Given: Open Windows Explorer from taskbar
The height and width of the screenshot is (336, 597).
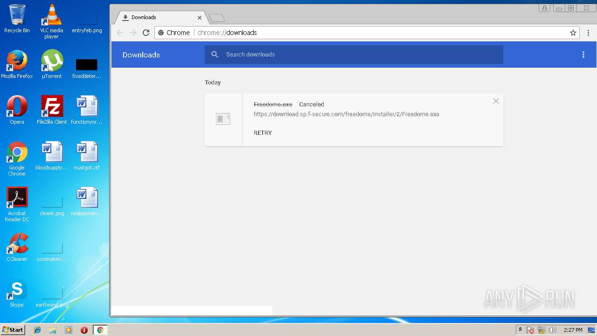Looking at the screenshot, I should 53,330.
